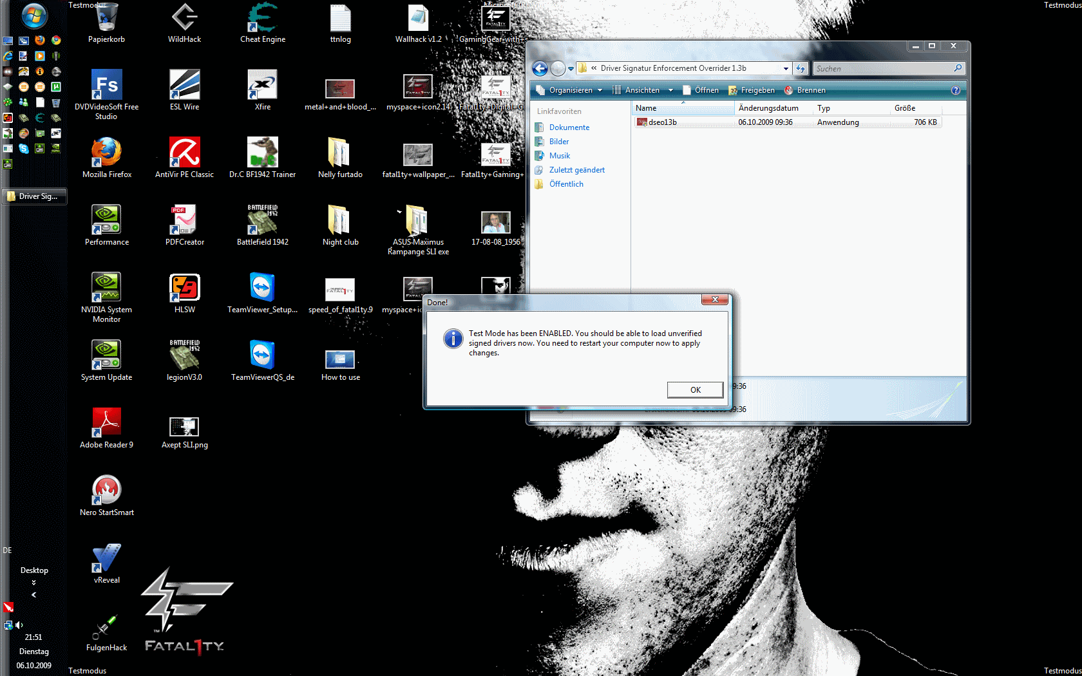Viewport: 1082px width, 676px height.
Task: Open the Papierkorb recycle bin icon
Action: tap(107, 23)
